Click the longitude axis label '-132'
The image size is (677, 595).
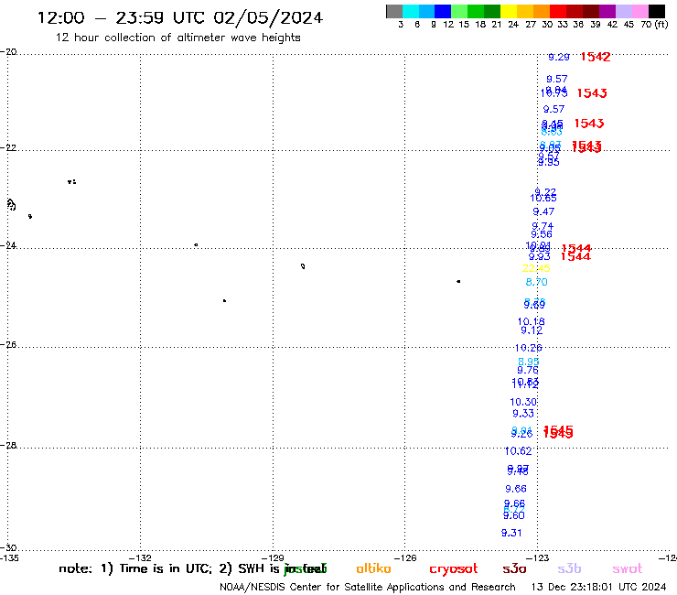[140, 557]
